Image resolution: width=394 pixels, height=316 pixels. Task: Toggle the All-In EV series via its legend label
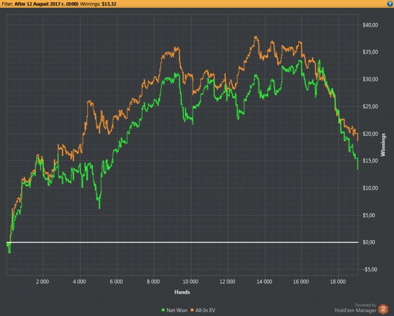[205, 310]
